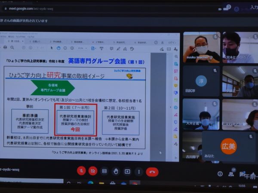Select the arrow selection tool in PDF toolbar

52,48
